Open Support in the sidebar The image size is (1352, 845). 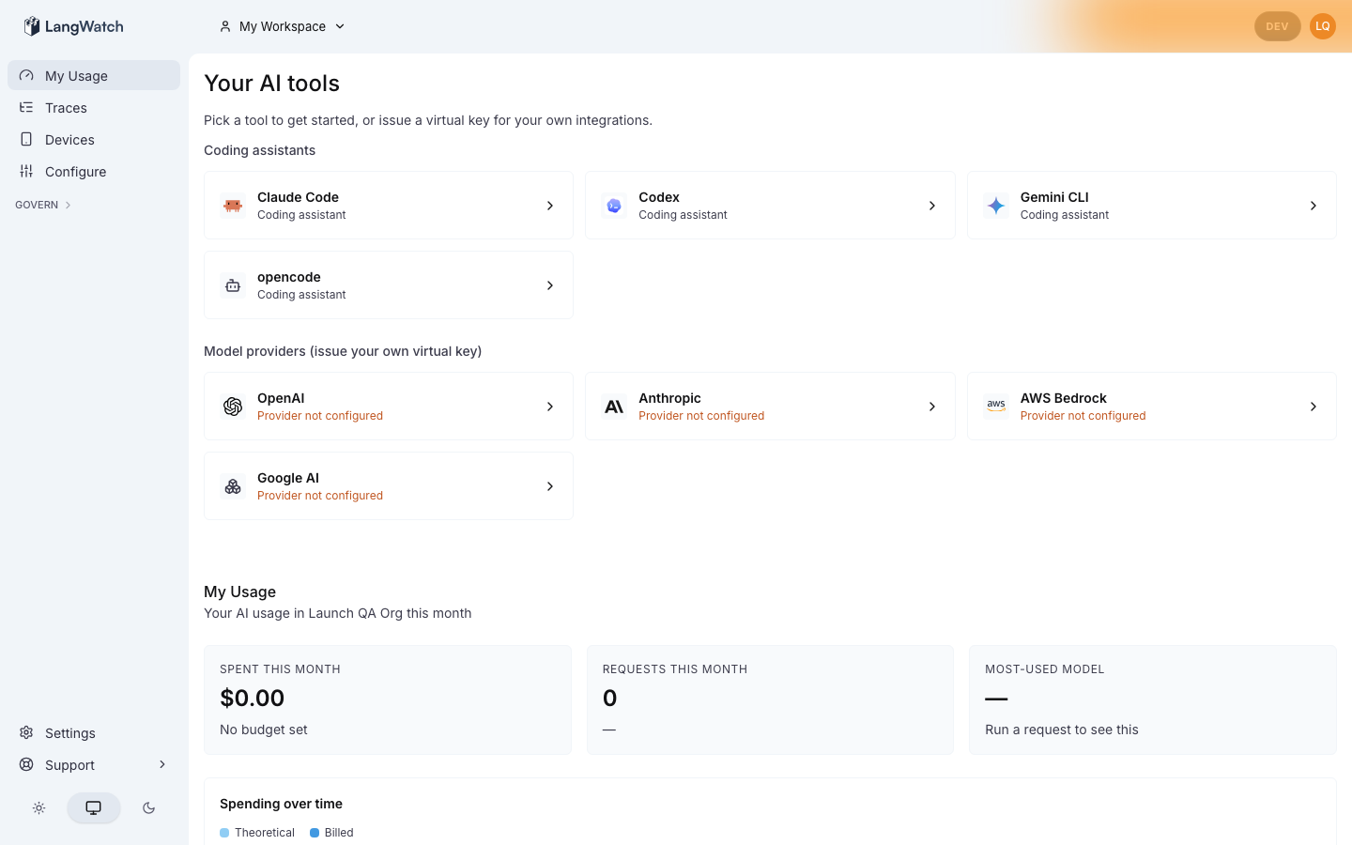pos(94,765)
